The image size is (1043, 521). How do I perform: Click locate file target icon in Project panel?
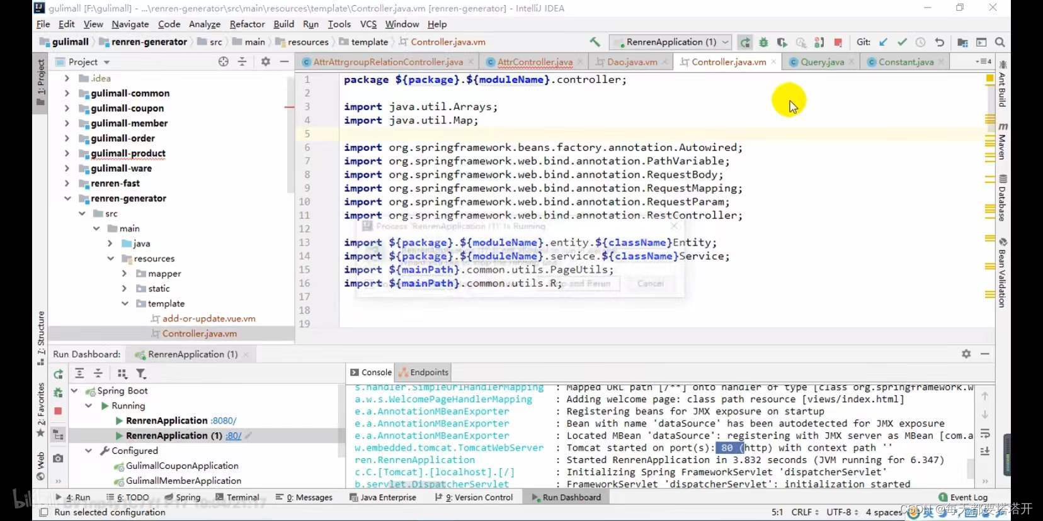click(224, 62)
